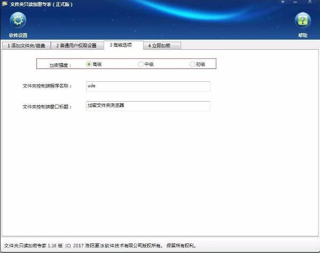
Task: Select tab 3 高级选项
Action: (x=123, y=45)
